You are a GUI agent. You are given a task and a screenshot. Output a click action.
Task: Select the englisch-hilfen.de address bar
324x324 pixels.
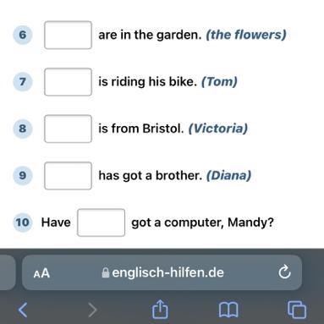[x=162, y=272]
